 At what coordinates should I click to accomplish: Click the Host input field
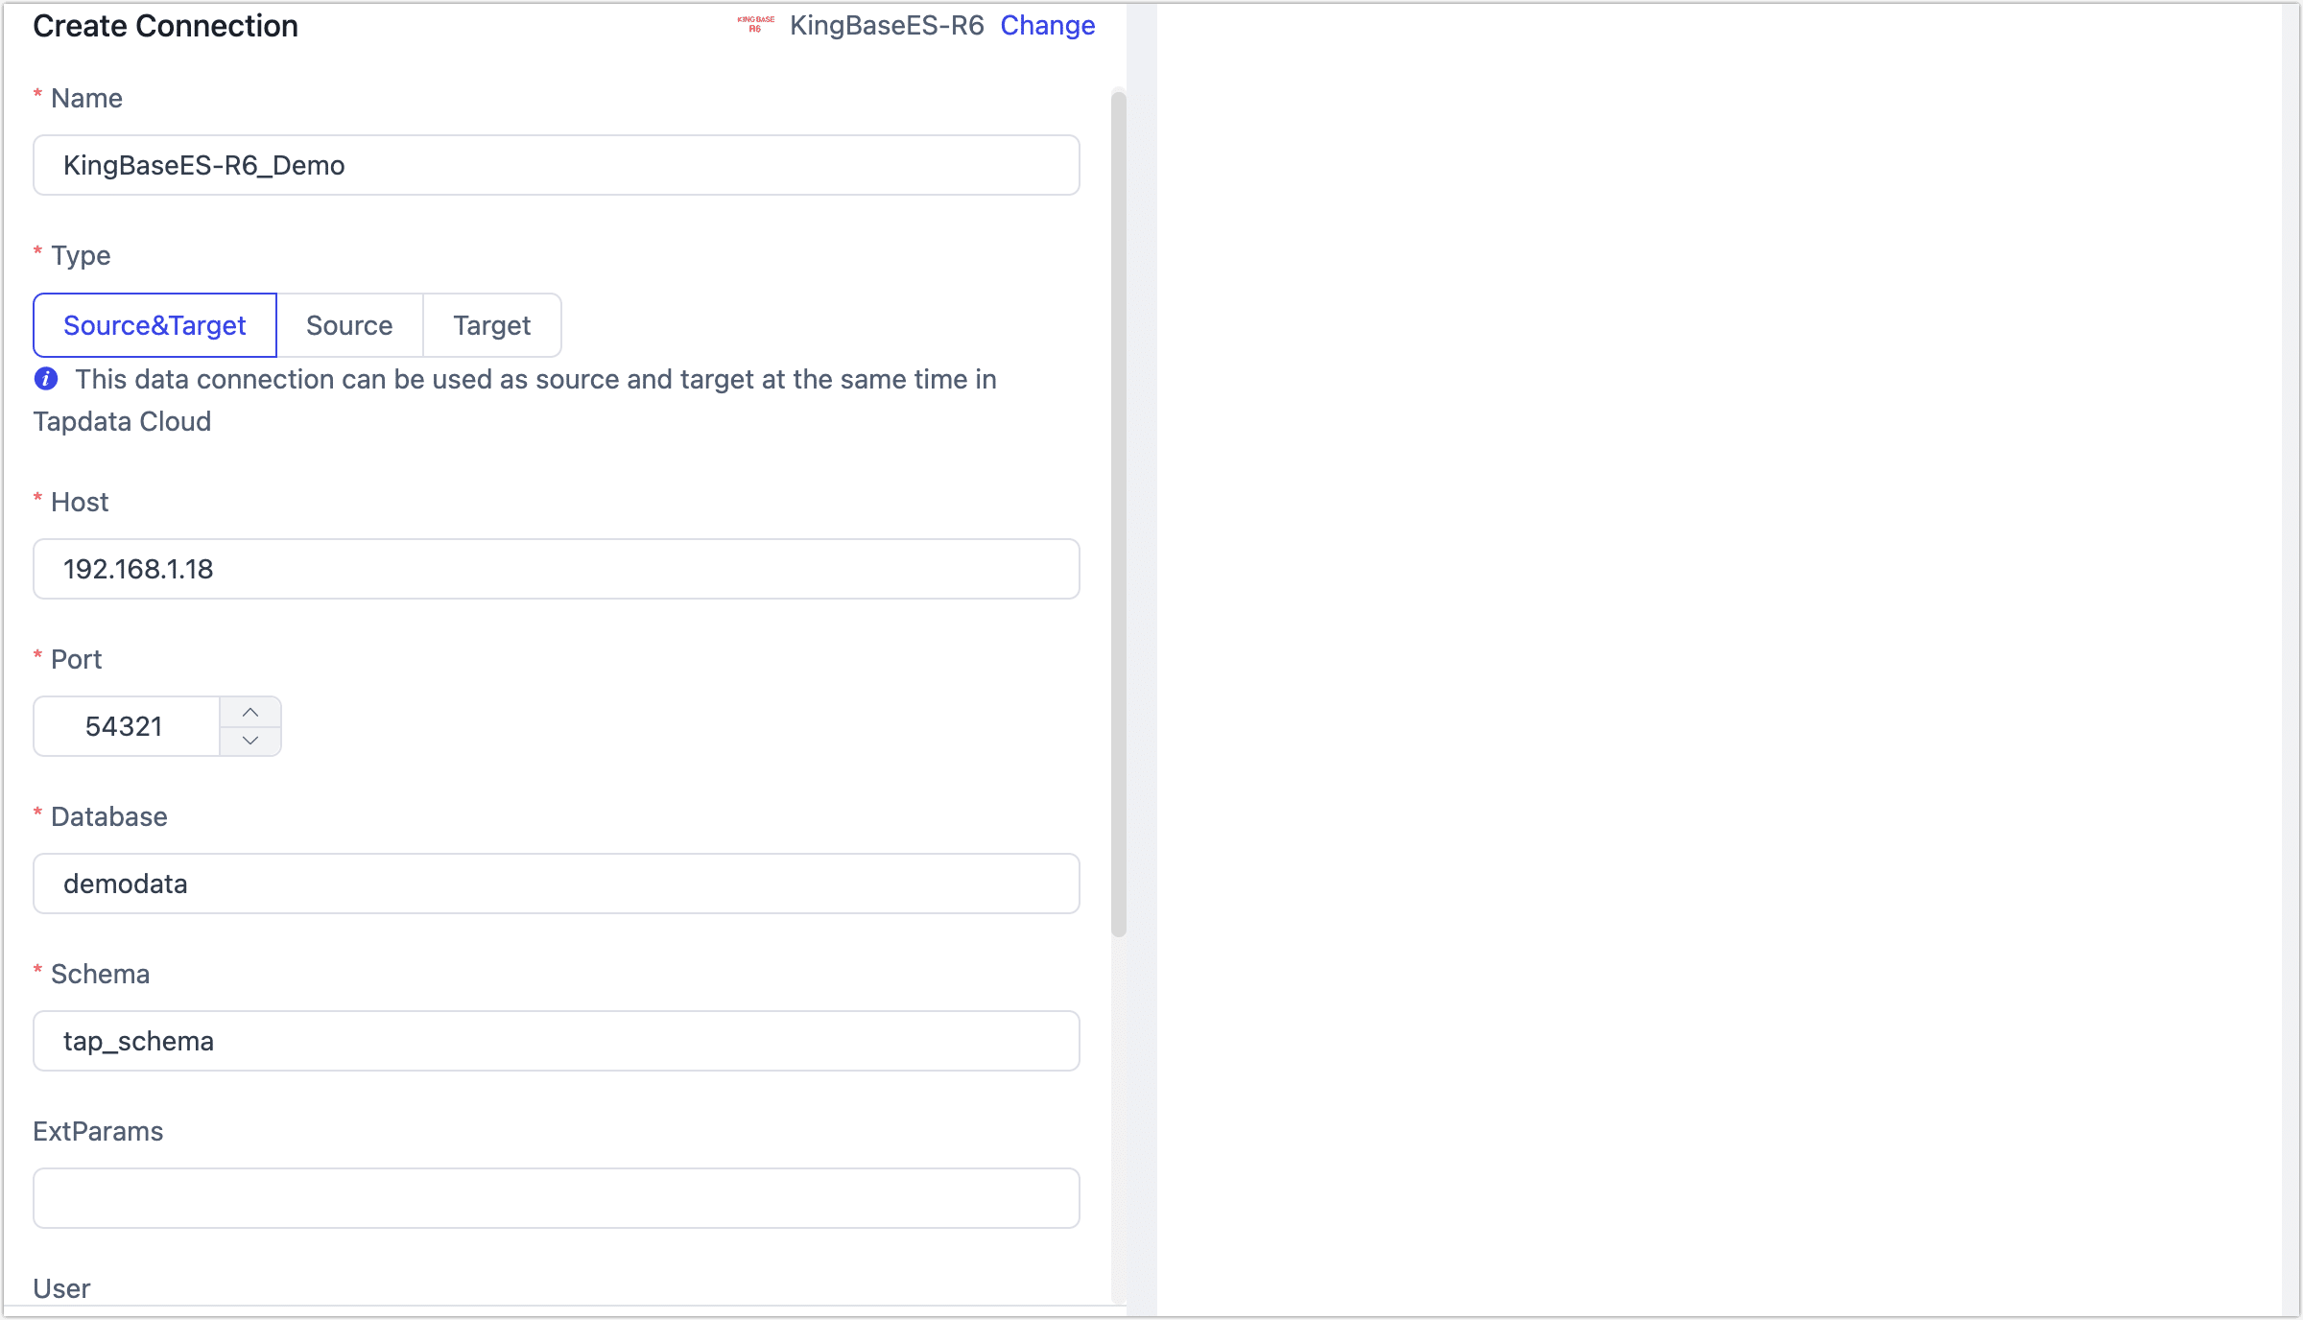point(556,568)
